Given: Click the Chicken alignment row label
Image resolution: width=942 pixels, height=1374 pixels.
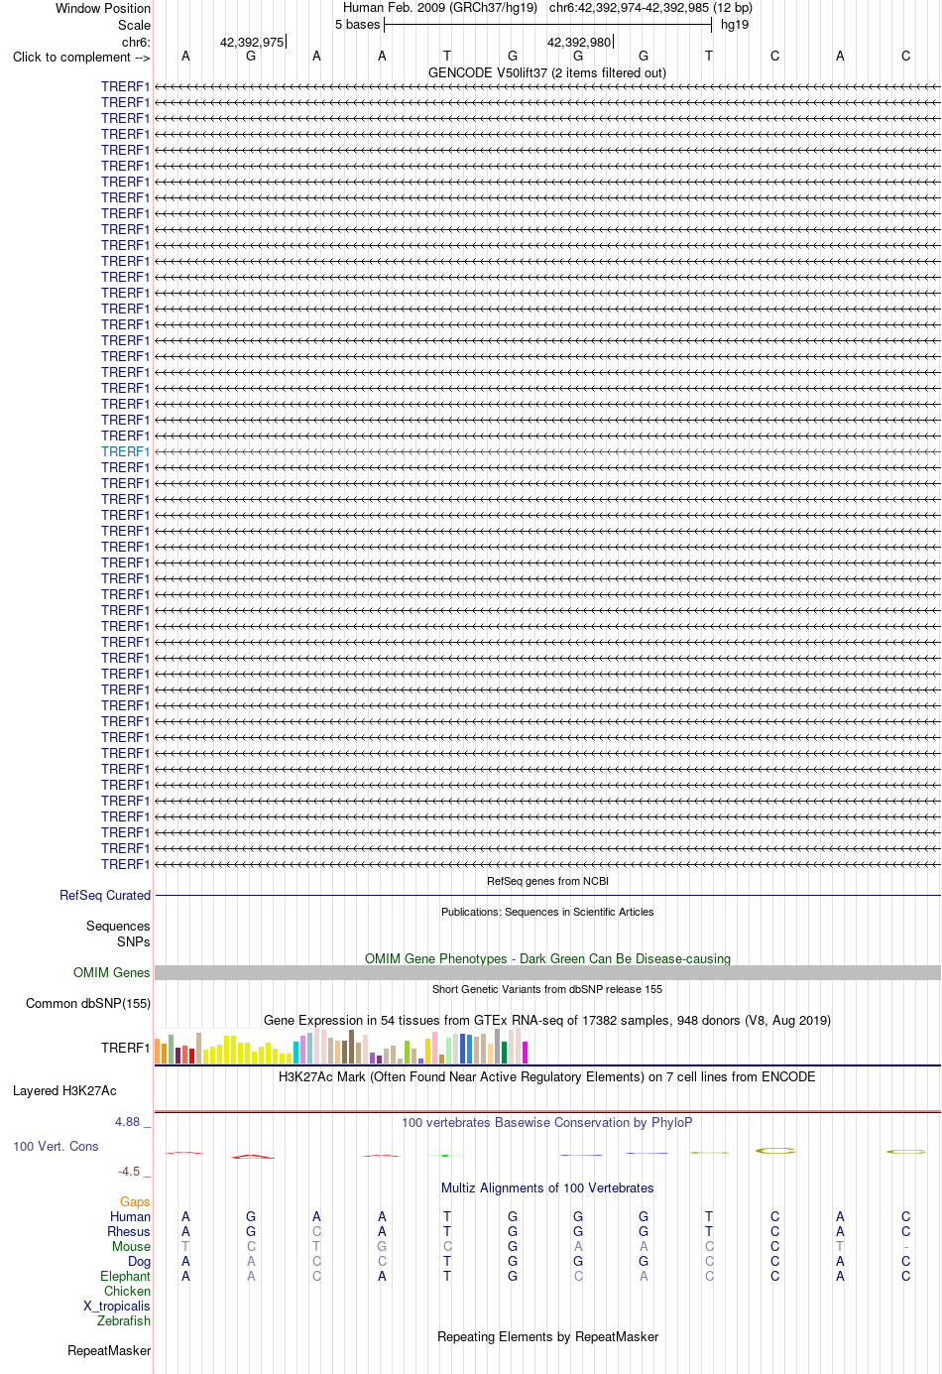Looking at the screenshot, I should point(128,1291).
